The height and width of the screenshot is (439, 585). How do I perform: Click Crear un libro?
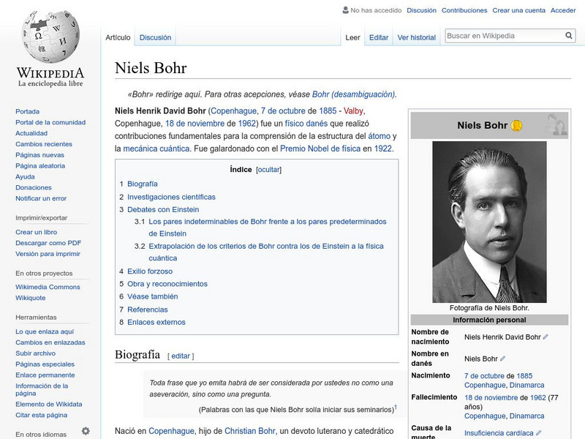pos(36,232)
